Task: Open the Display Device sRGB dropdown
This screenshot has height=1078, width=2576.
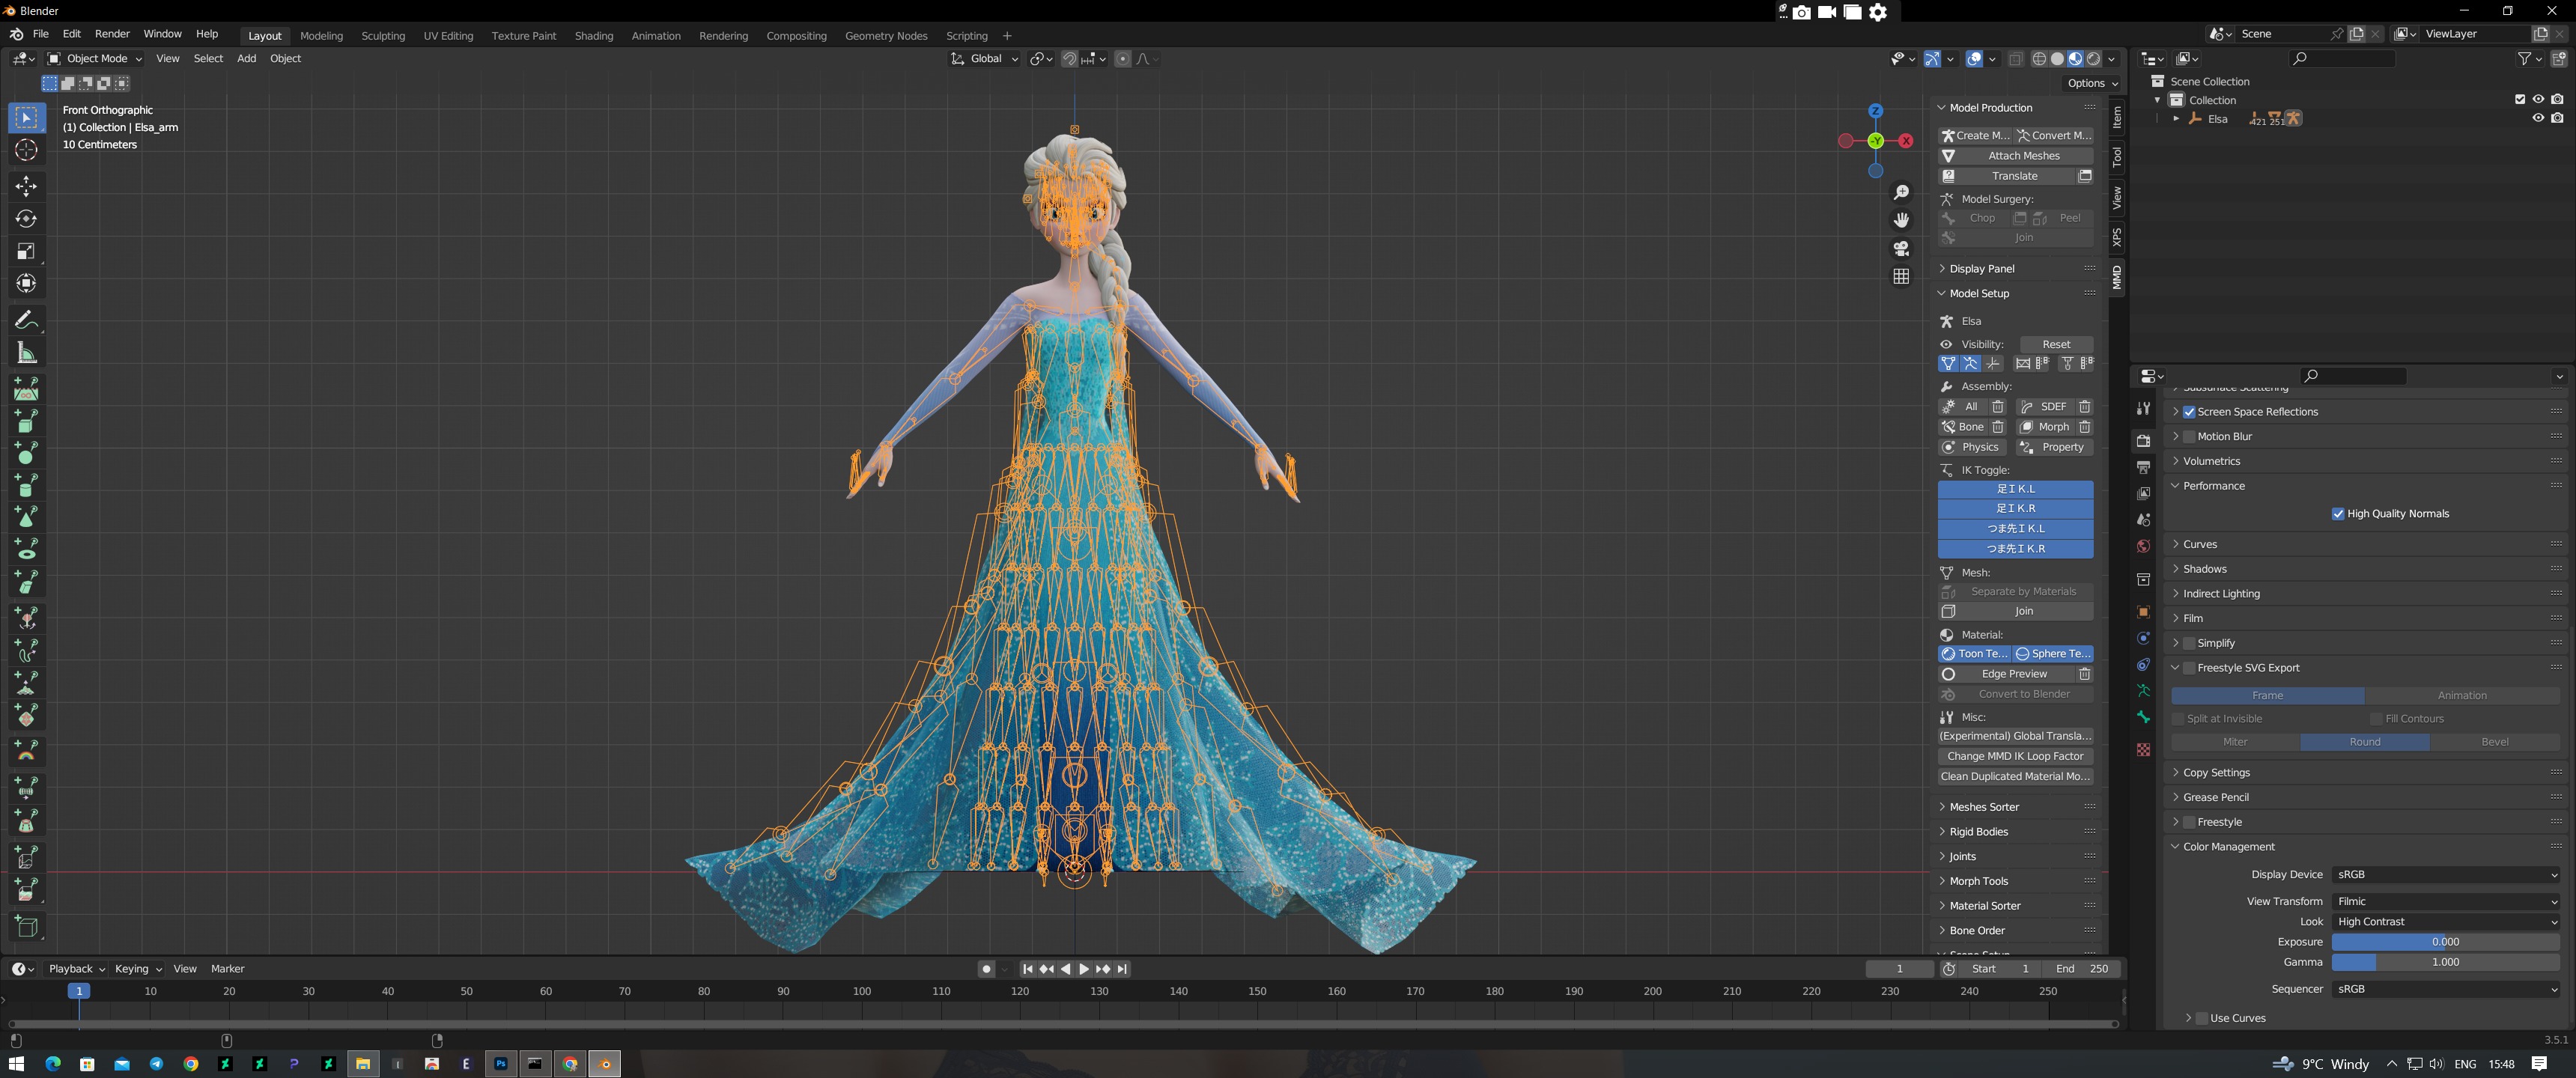Action: [2446, 874]
